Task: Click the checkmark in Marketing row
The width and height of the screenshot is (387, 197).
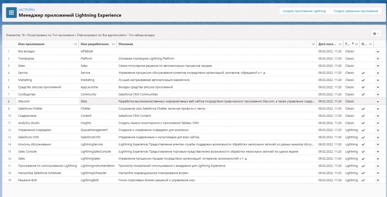Action: [x=363, y=80]
